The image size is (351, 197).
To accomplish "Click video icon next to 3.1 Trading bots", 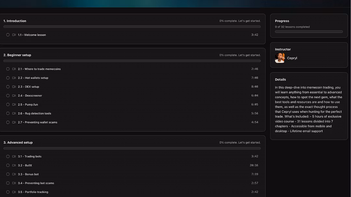I will [14, 156].
